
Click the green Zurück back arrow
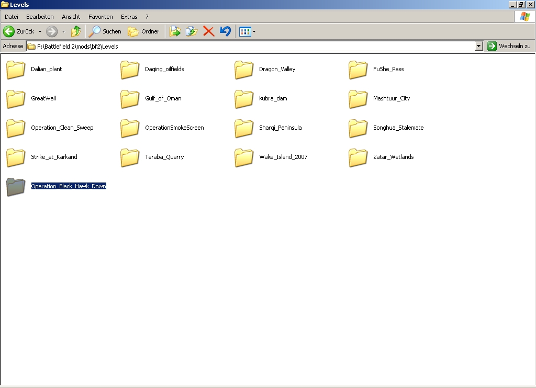coord(9,31)
